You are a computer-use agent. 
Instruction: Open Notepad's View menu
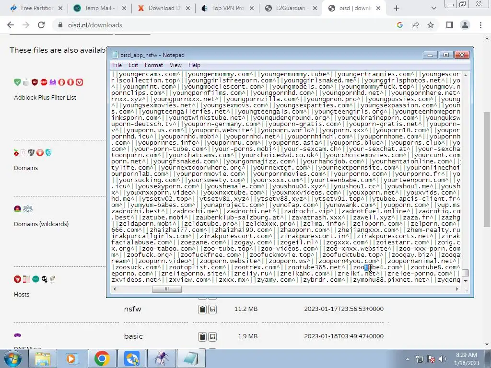point(175,65)
